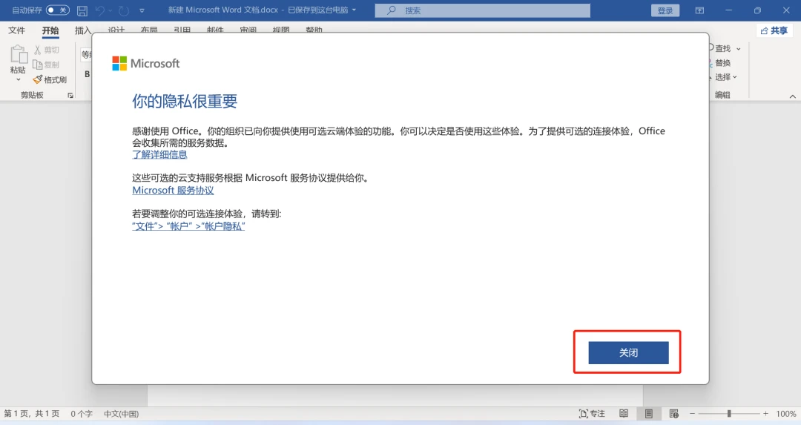Click the 剪切 scissors command
The height and width of the screenshot is (425, 801).
[47, 50]
